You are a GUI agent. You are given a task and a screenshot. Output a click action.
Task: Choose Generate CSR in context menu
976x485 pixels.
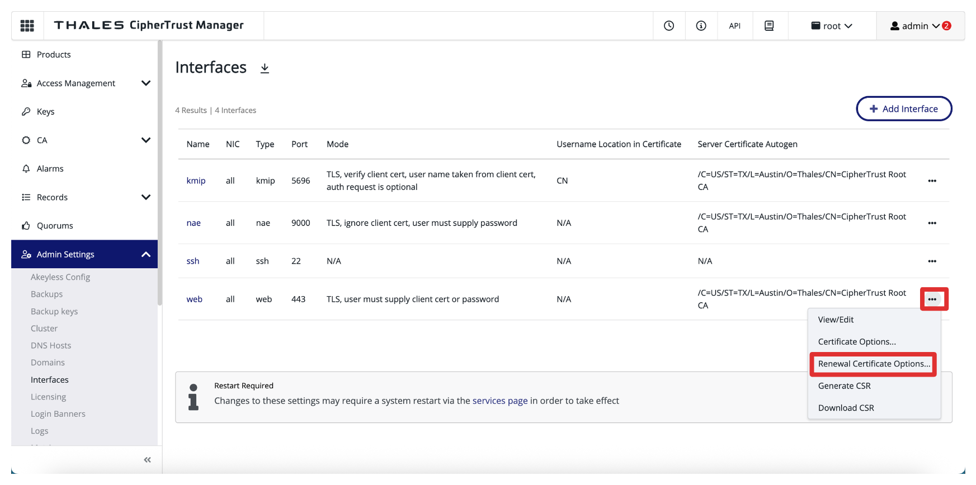(844, 386)
